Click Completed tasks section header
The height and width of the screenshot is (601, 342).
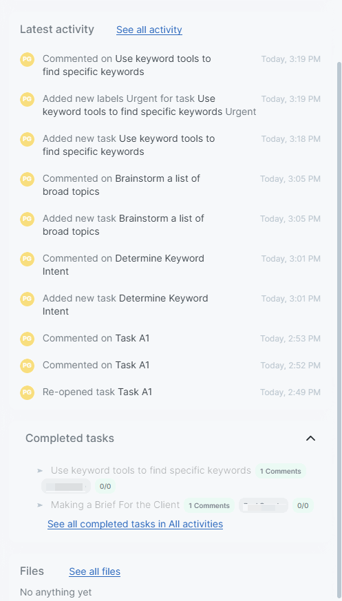click(70, 438)
